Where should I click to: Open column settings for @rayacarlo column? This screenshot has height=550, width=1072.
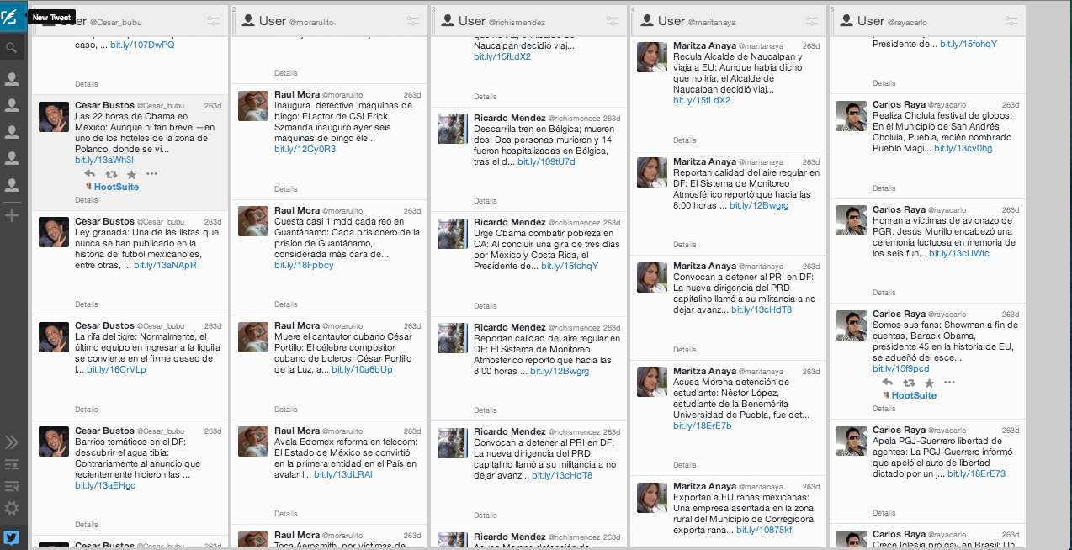click(1011, 21)
